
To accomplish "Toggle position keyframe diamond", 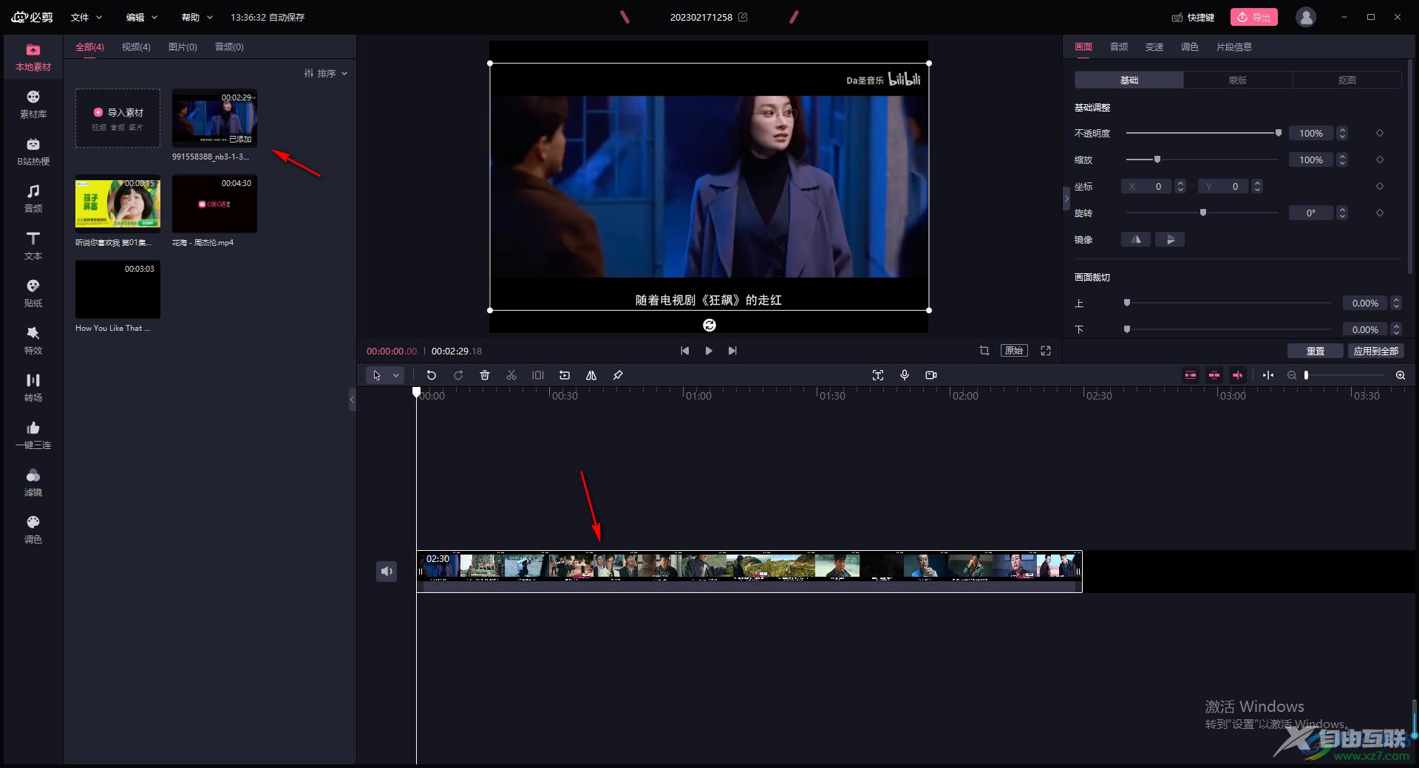I will 1380,186.
